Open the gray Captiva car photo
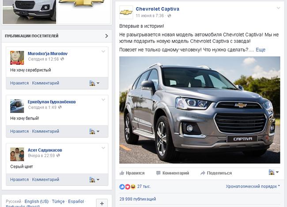 (200, 110)
